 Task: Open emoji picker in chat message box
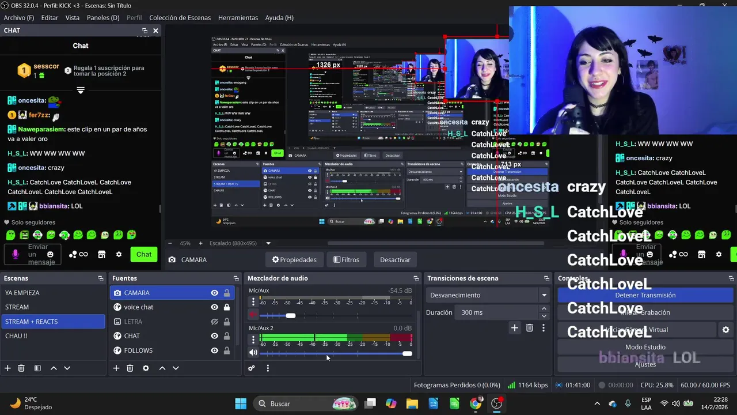(50, 254)
